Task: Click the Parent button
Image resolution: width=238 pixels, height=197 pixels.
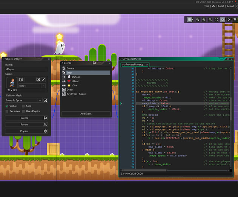Action: [24, 125]
